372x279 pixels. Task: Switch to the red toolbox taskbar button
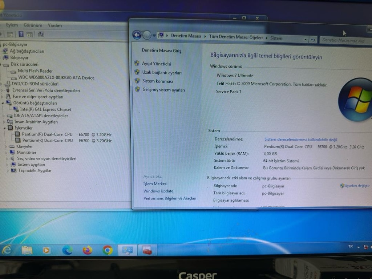point(147,250)
